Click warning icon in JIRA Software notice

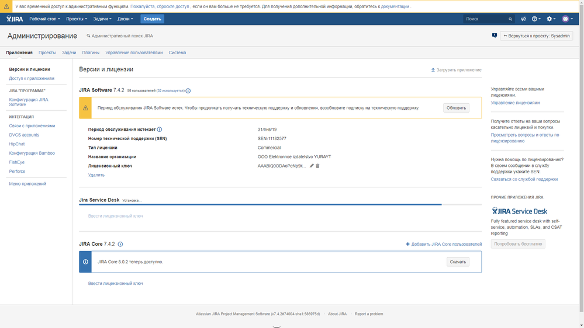pos(85,108)
